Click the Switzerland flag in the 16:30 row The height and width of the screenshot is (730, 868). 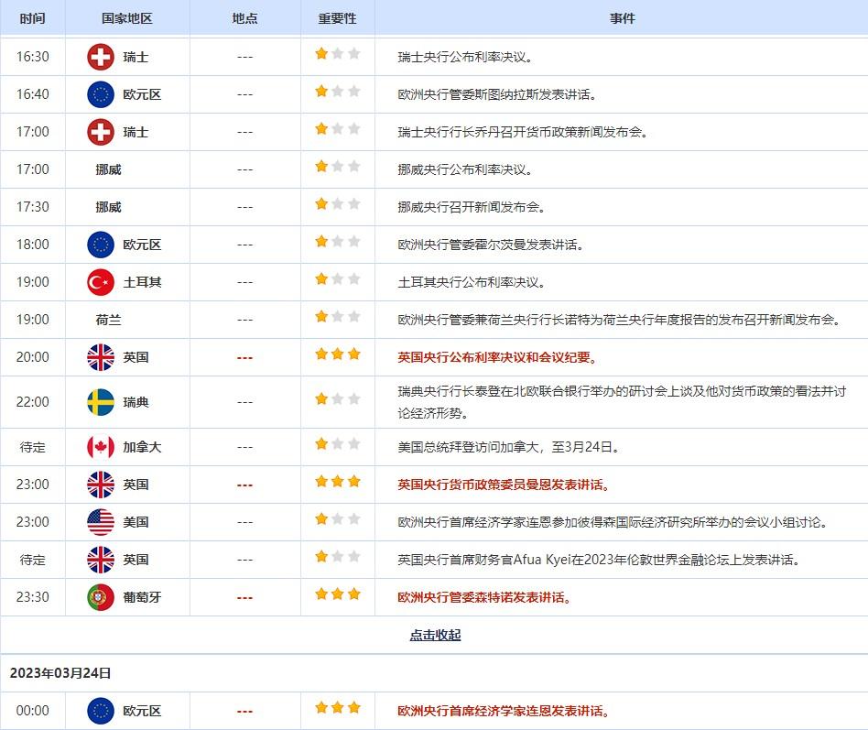(101, 57)
